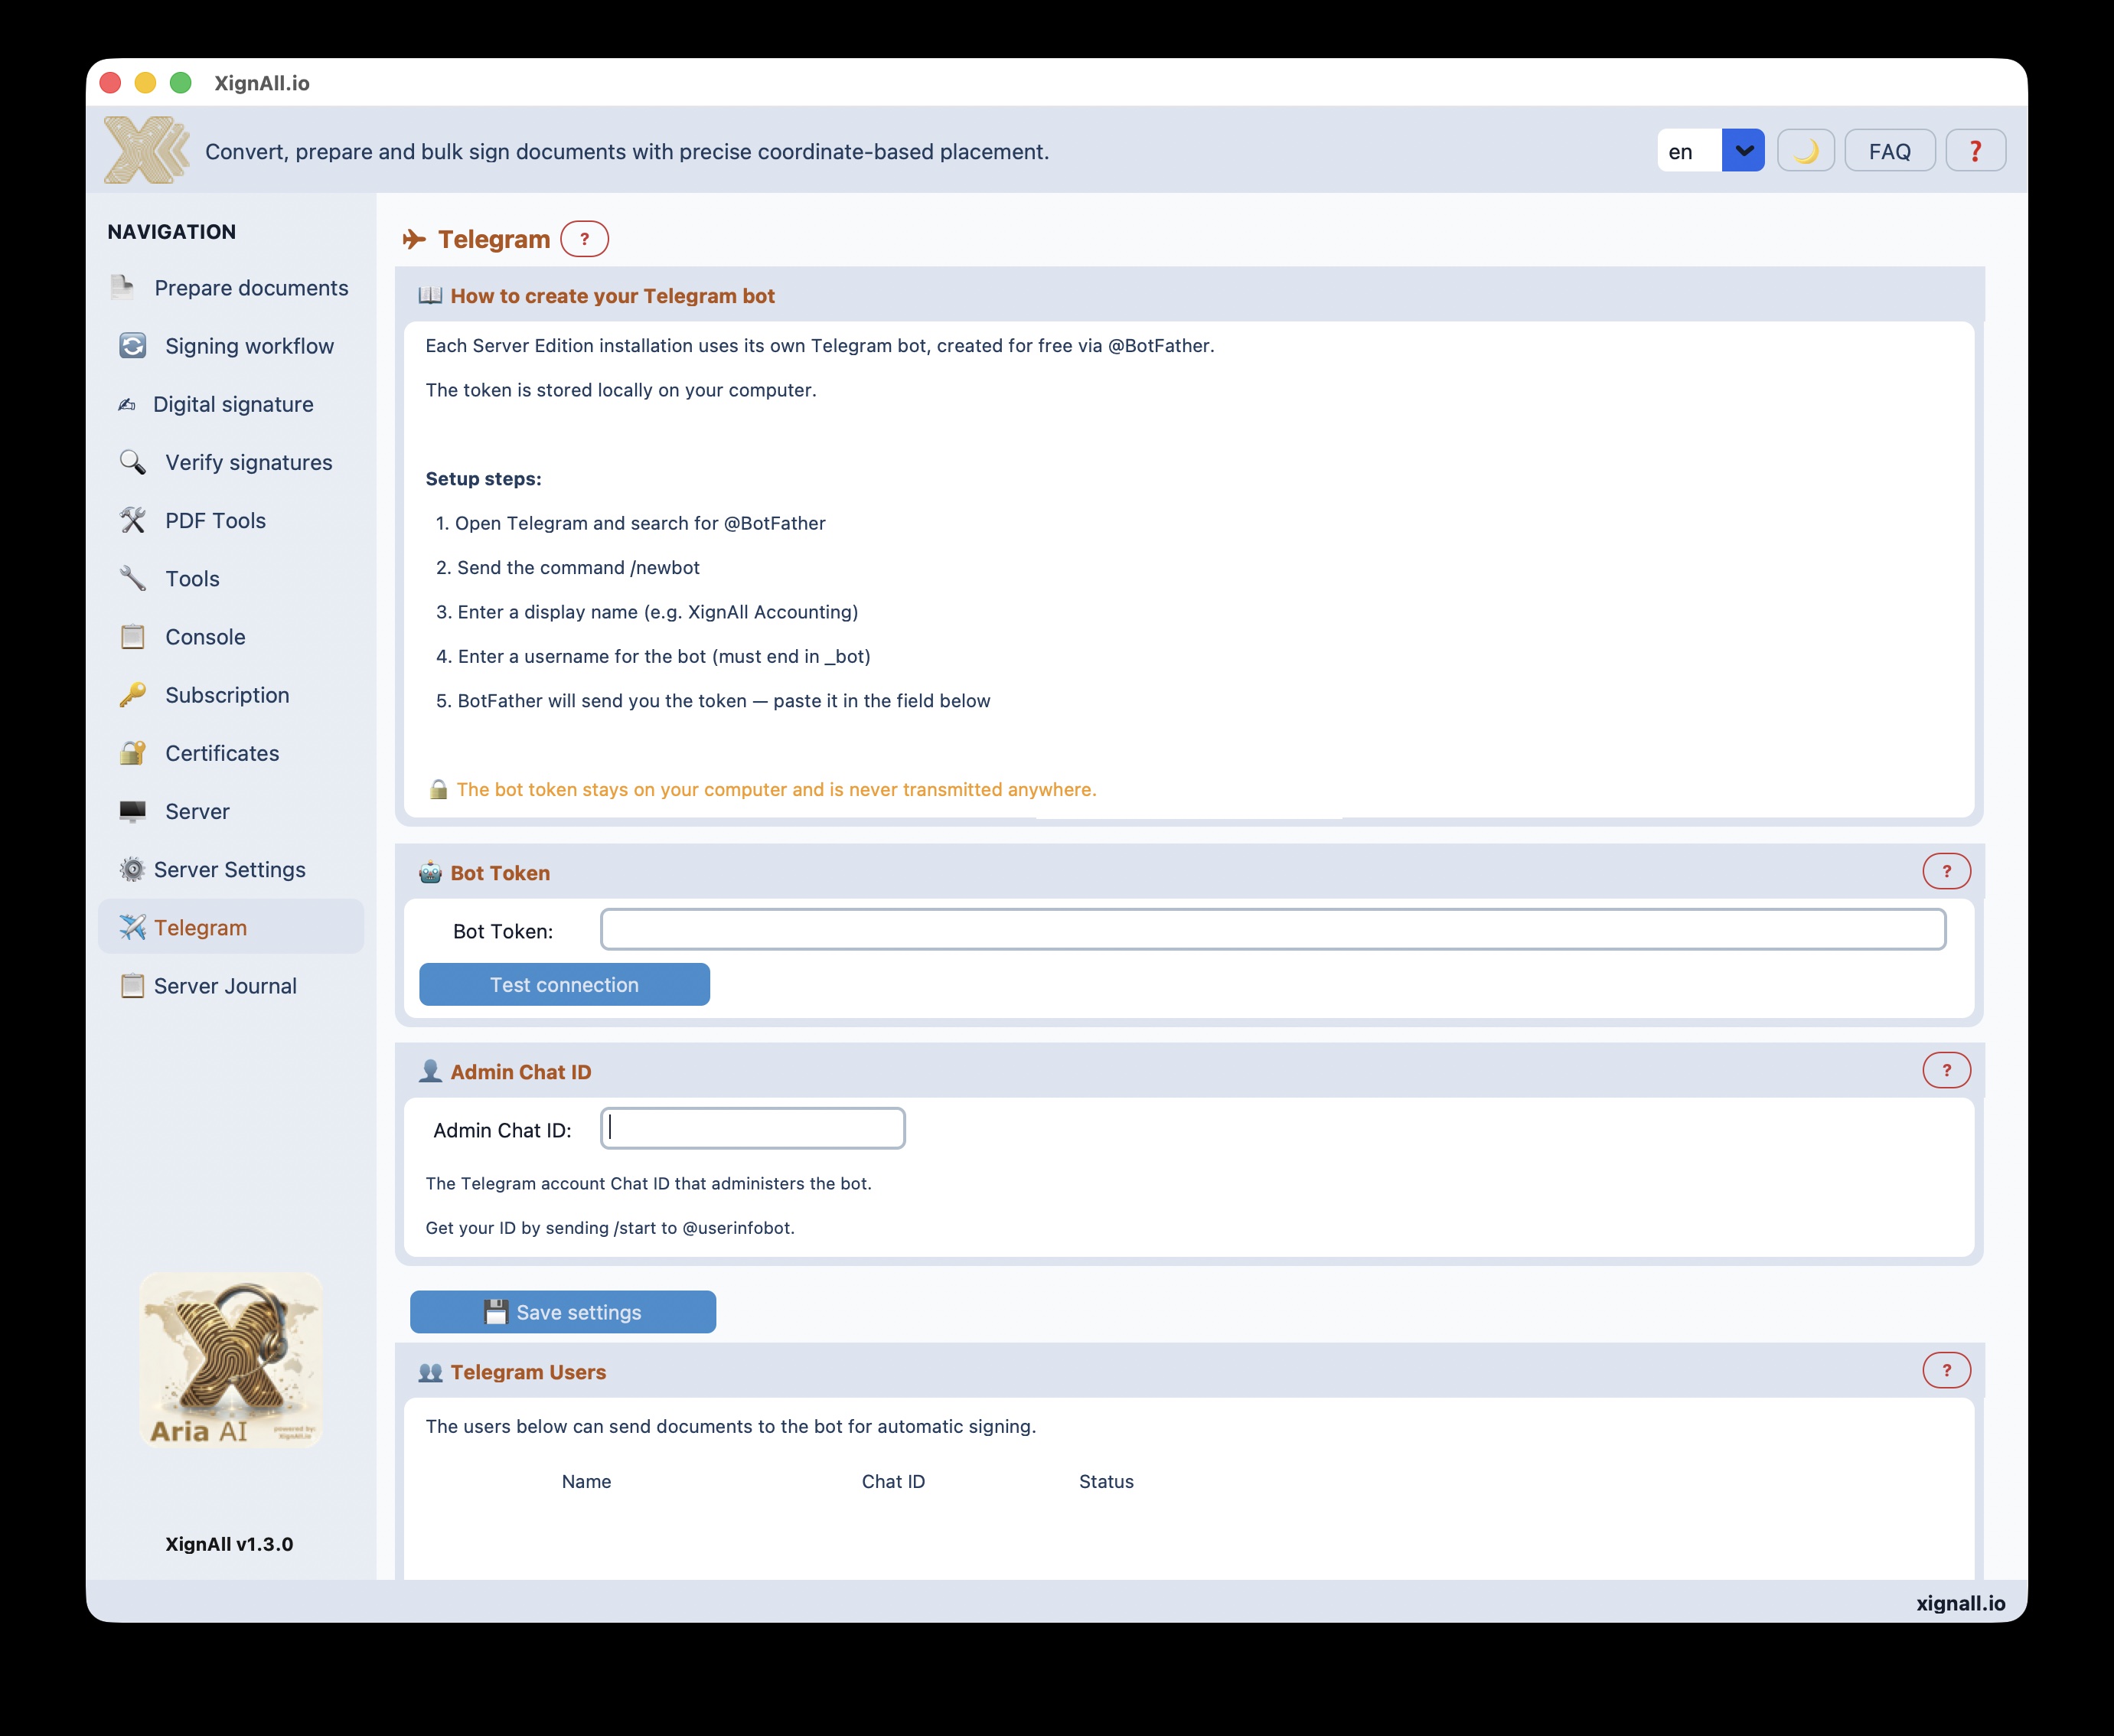Click the Test connection button
The width and height of the screenshot is (2114, 1736).
coord(565,985)
